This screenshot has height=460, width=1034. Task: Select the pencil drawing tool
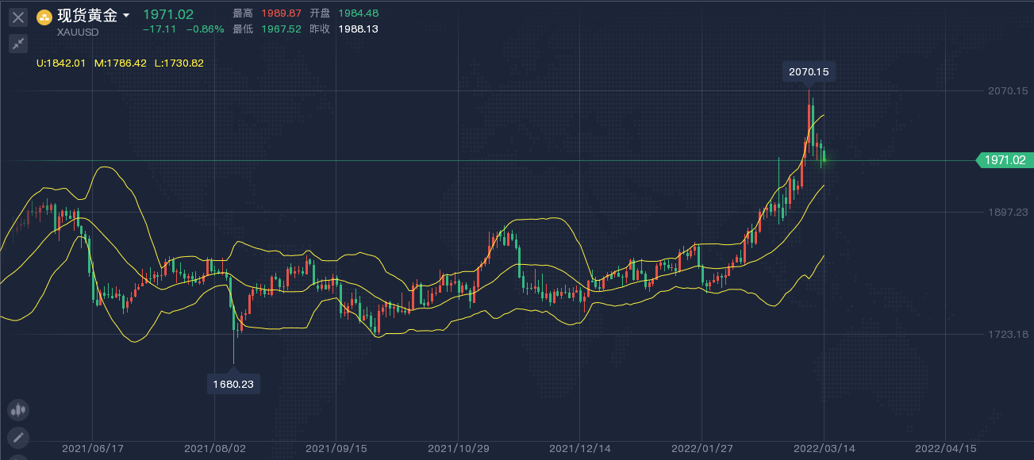point(17,437)
